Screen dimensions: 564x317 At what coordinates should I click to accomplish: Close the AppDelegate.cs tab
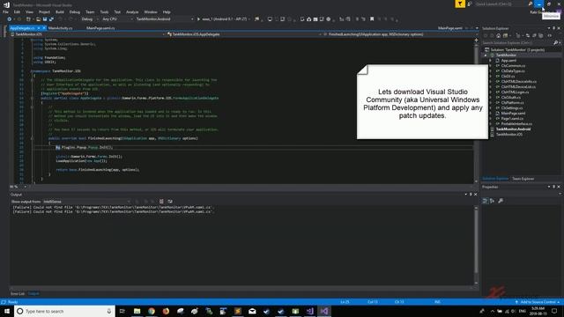pos(44,28)
